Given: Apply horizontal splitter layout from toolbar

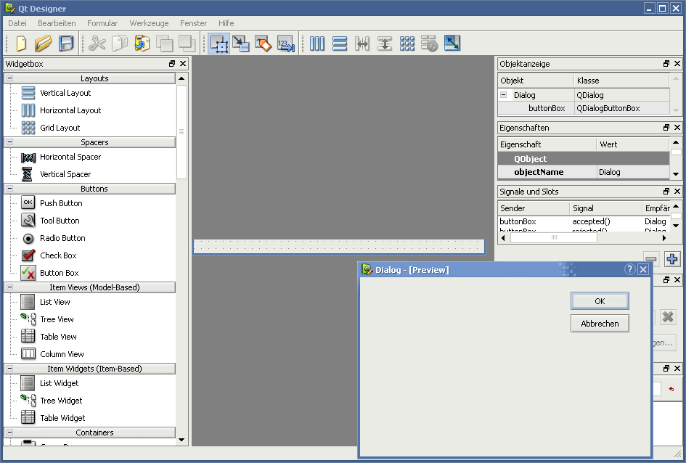Looking at the screenshot, I should 362,44.
